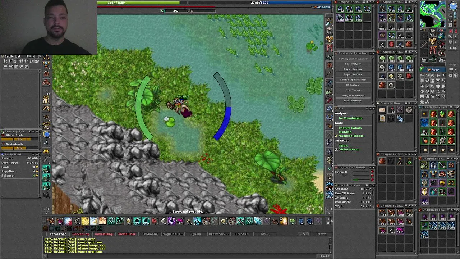Viewport: 460px width, 259px height.
Task: Open the gear settings icon below Stop
Action: [450, 76]
